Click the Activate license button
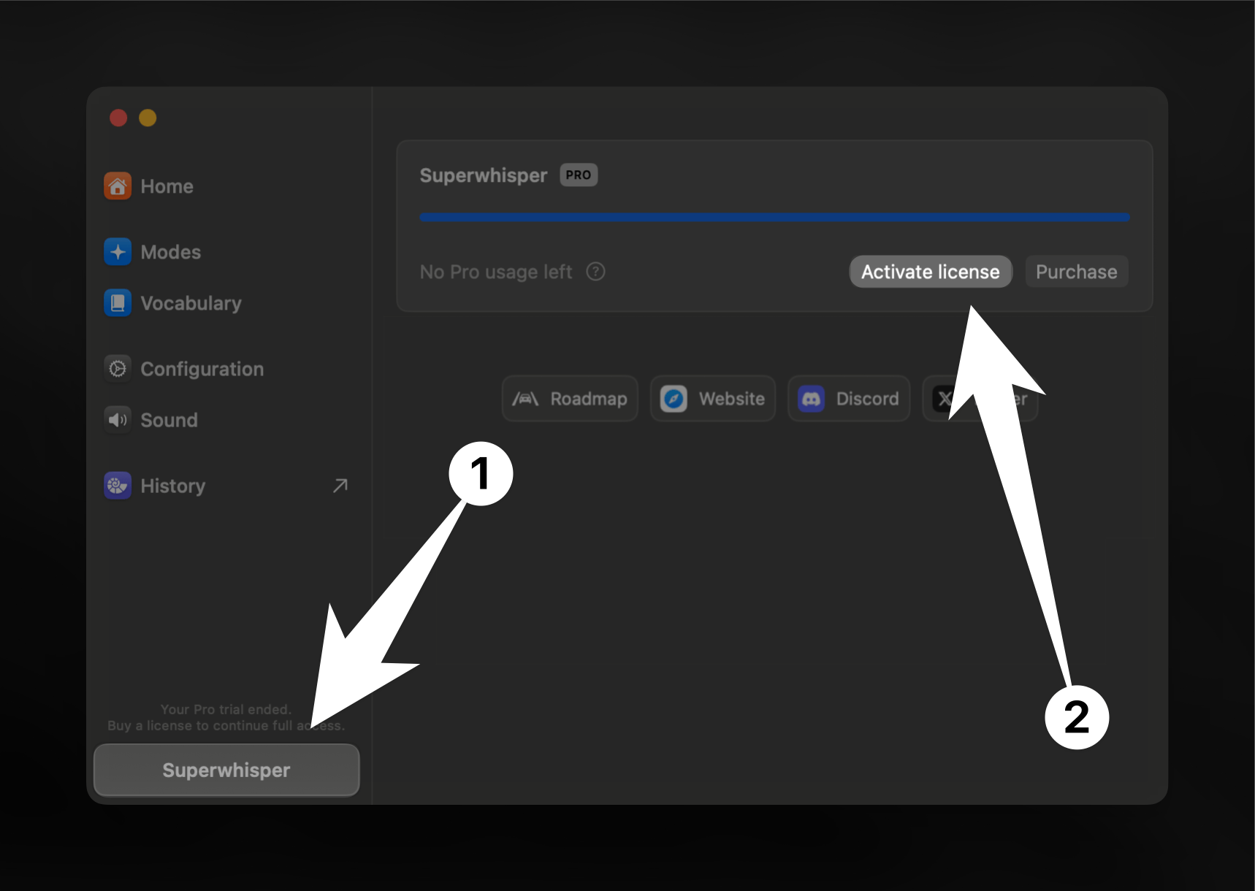The width and height of the screenshot is (1255, 891). tap(930, 272)
